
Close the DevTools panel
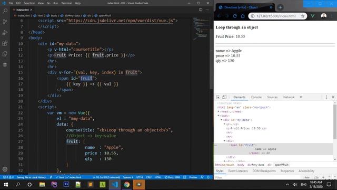333,97
